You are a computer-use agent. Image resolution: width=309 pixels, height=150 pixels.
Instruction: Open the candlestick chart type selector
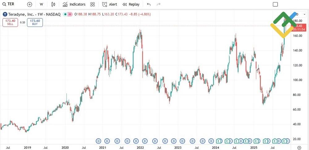53,4
